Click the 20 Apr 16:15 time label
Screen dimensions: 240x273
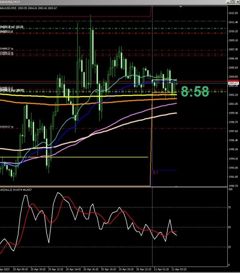[91, 270]
